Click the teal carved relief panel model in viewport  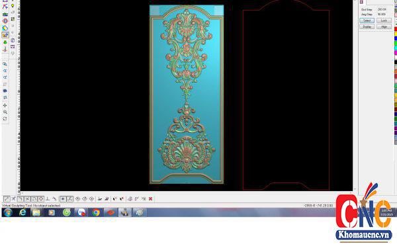pos(187,94)
